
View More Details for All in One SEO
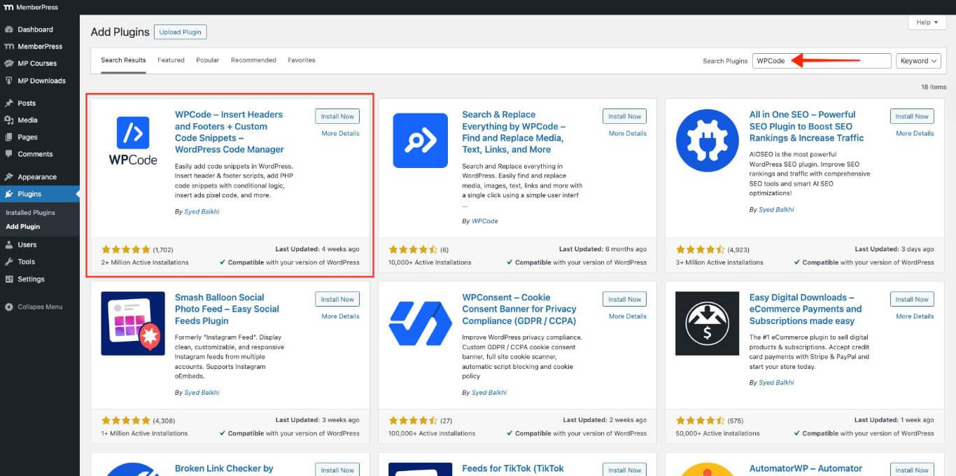coord(914,133)
